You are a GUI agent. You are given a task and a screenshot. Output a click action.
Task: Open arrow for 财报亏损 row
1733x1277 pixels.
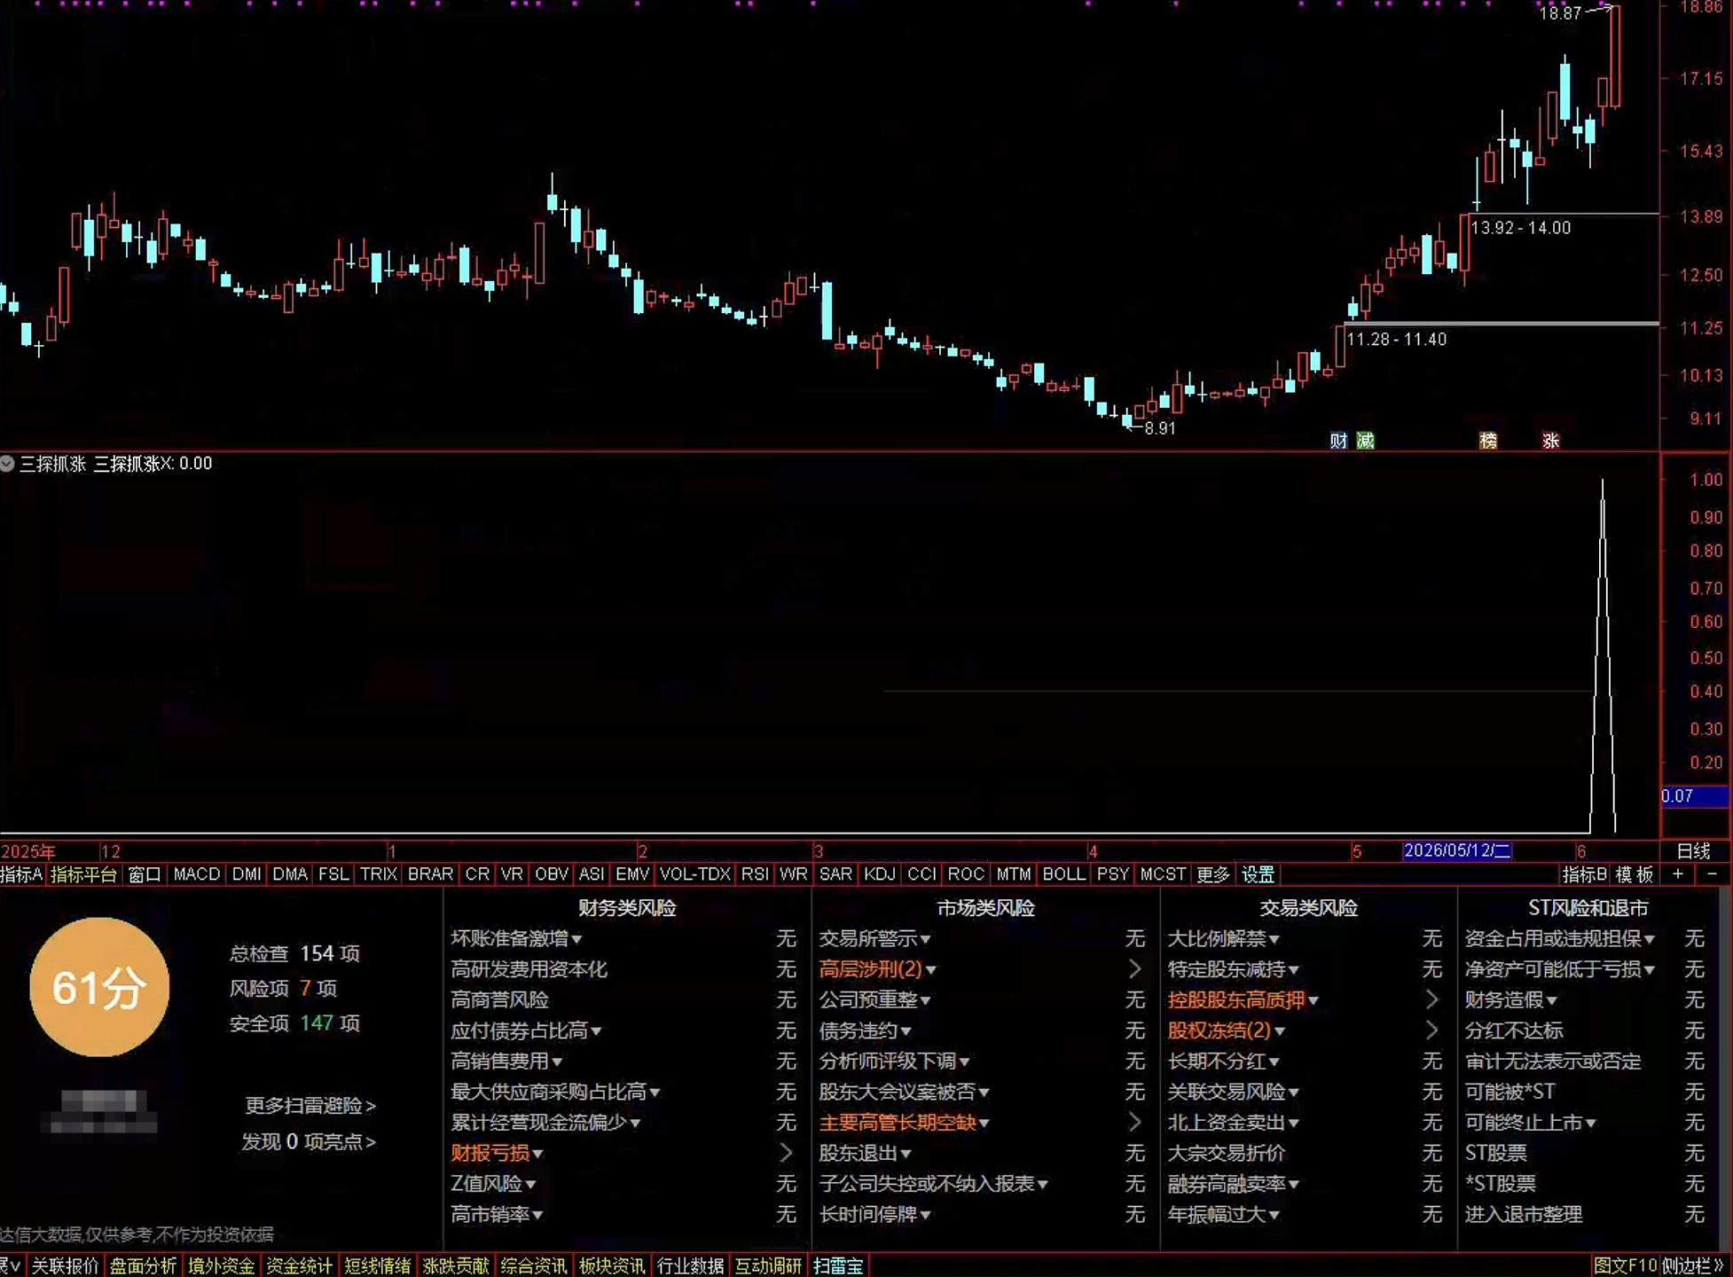[785, 1153]
